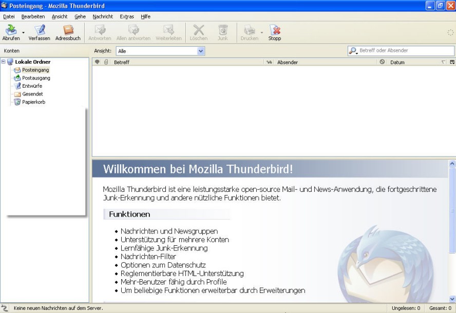Click 'Gesamt: 0' in status bar
The width and height of the screenshot is (456, 313).
(440, 308)
